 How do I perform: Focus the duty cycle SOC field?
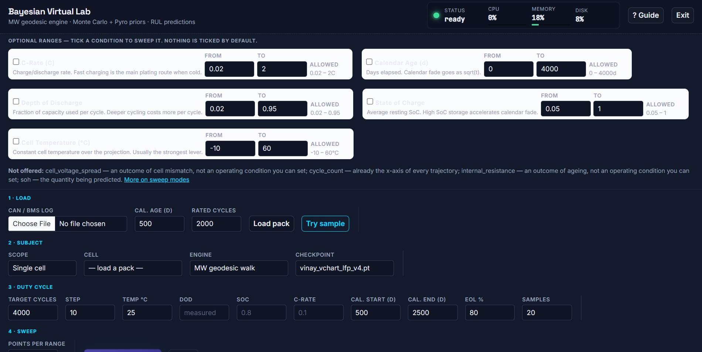pyautogui.click(x=262, y=313)
